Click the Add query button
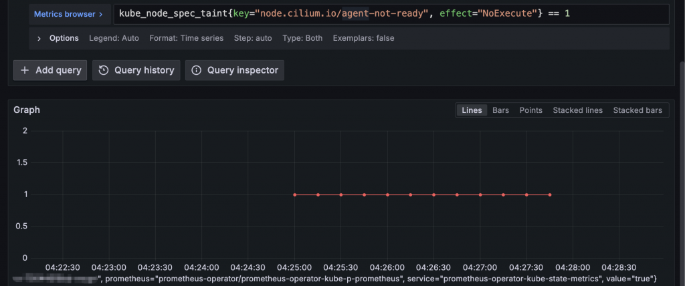The height and width of the screenshot is (286, 685). pos(50,70)
